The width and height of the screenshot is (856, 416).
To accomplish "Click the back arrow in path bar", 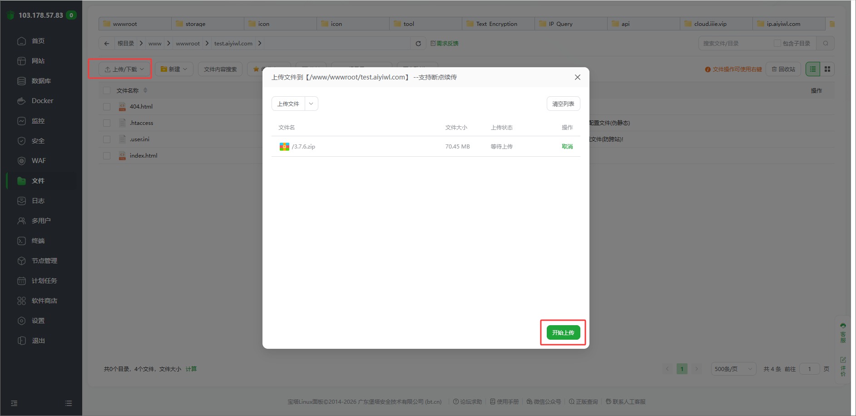I will coord(107,44).
